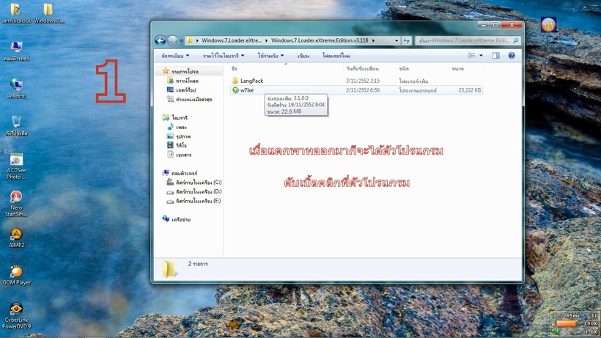Click folder icon in Explorer details pane
The image size is (601, 338).
pos(169,268)
